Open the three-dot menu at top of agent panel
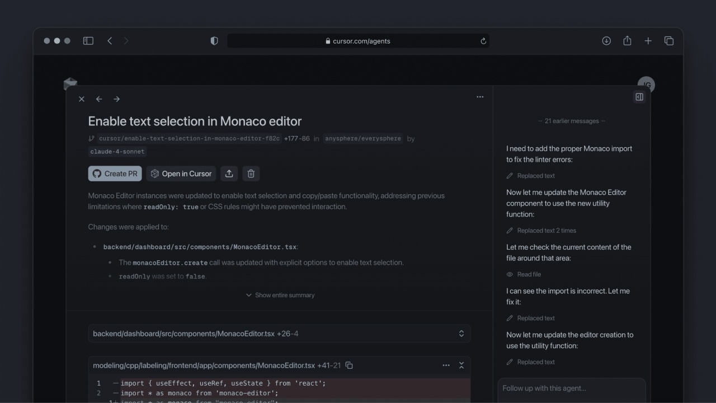Screen dimensions: 716x403 [x=480, y=97]
